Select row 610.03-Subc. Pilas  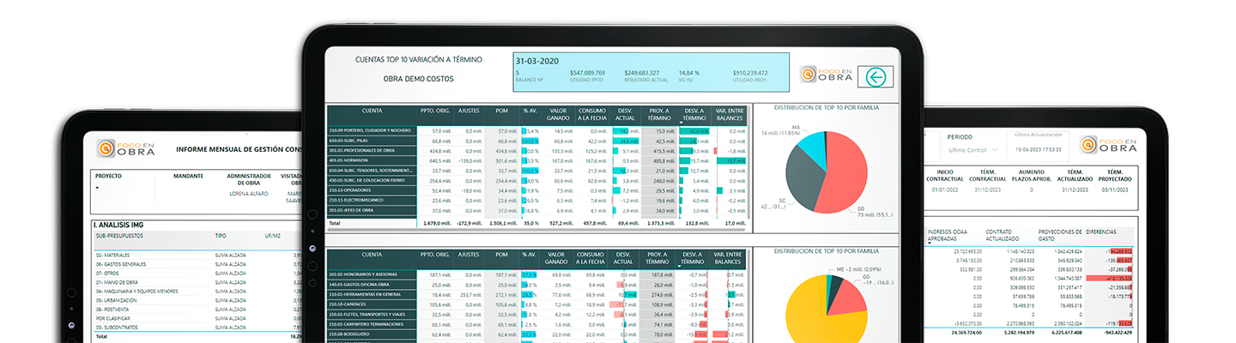[x=536, y=141]
